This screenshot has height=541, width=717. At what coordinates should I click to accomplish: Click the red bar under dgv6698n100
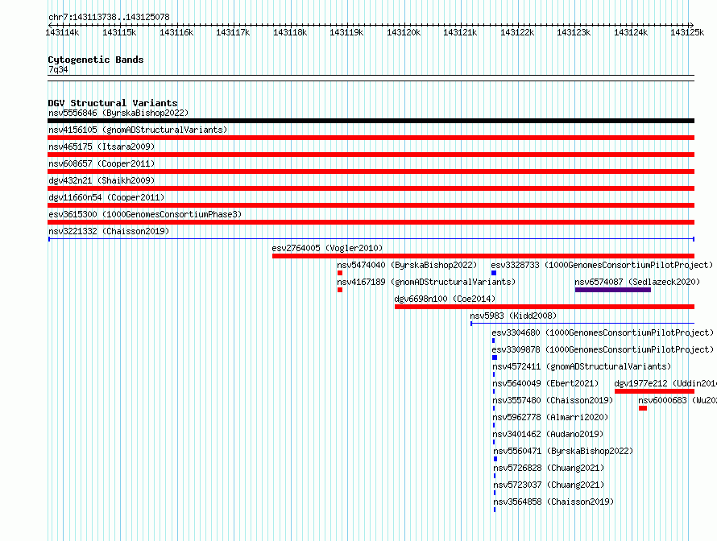(545, 307)
